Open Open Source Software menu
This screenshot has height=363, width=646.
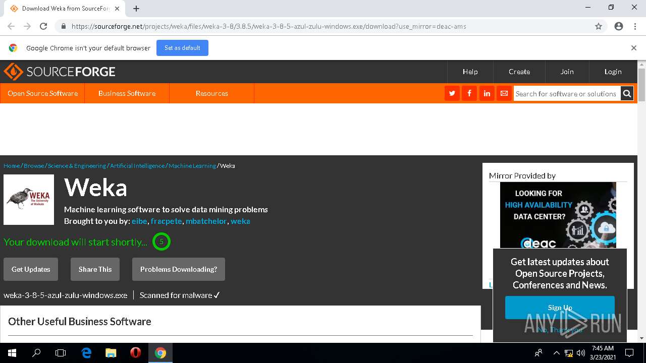(x=42, y=93)
